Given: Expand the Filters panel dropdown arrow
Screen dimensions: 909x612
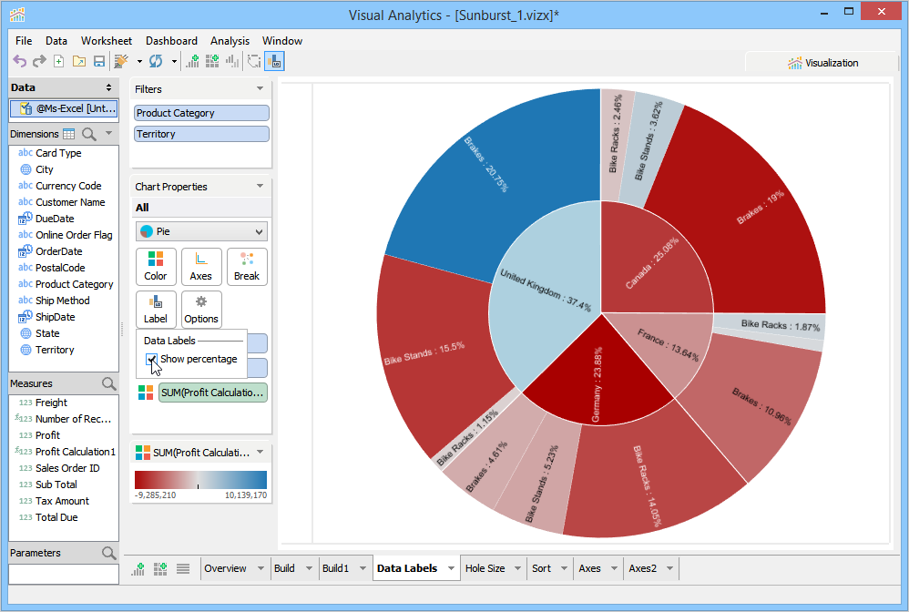Looking at the screenshot, I should (x=260, y=88).
